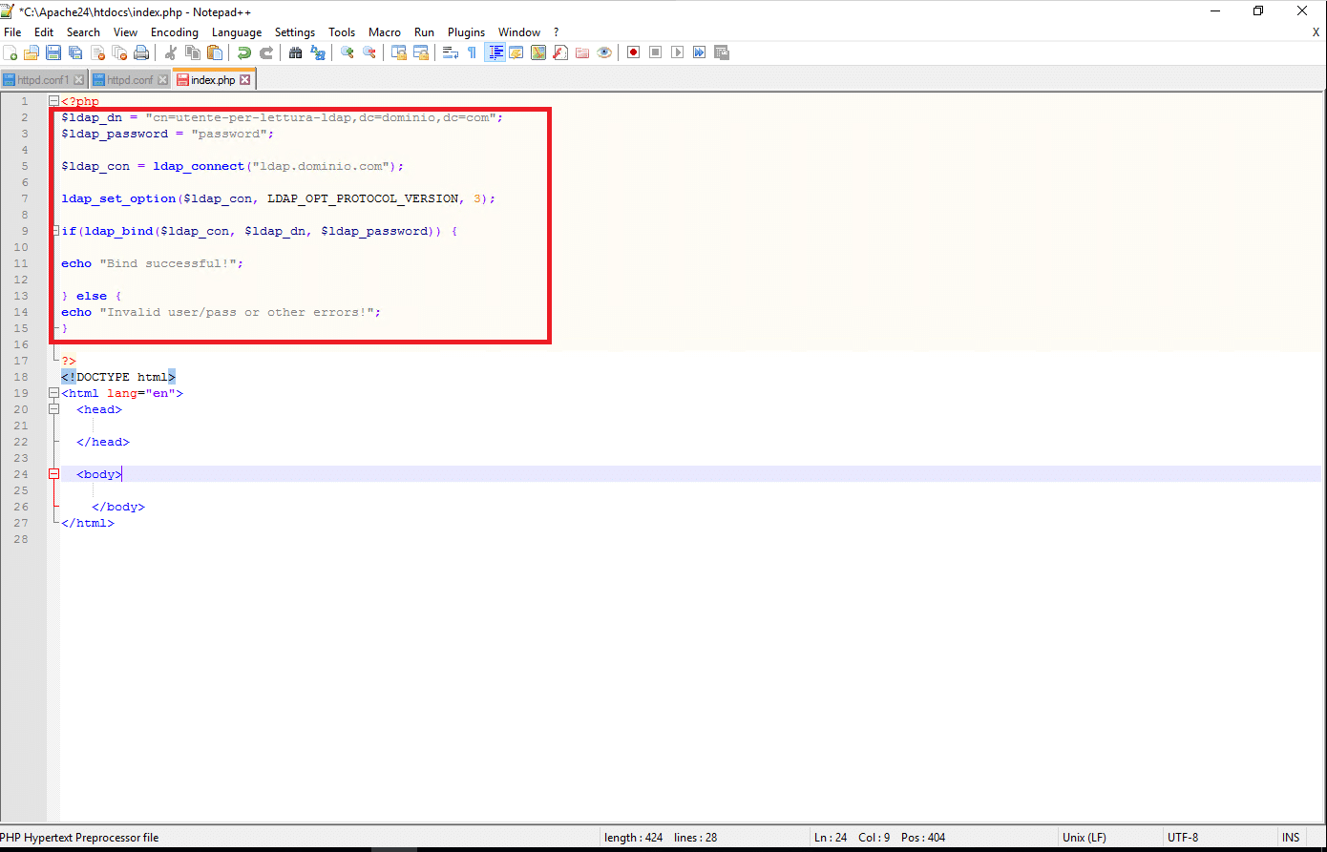
Task: Open Find with the binoculars icon
Action: (x=296, y=52)
